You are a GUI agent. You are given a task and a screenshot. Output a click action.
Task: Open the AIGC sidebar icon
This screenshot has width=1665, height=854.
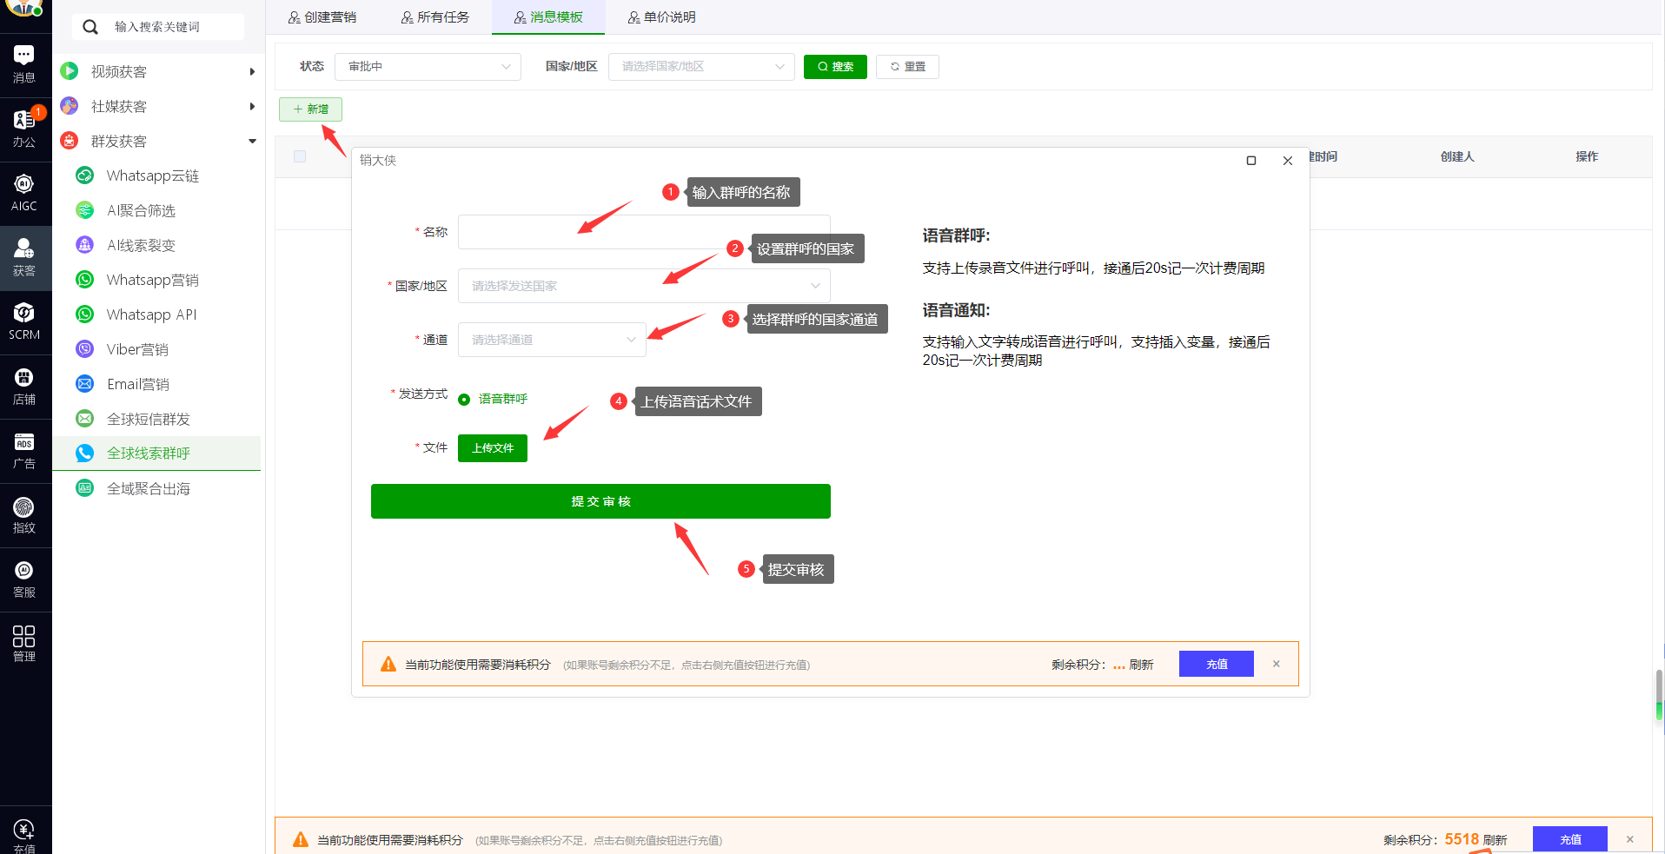[24, 193]
